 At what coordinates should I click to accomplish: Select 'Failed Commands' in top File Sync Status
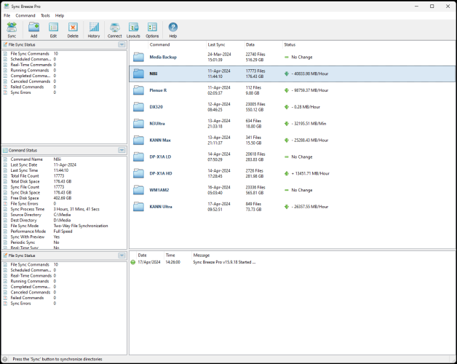27,87
